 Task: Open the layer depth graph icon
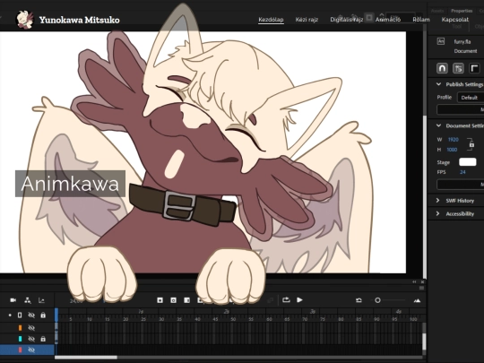click(41, 300)
